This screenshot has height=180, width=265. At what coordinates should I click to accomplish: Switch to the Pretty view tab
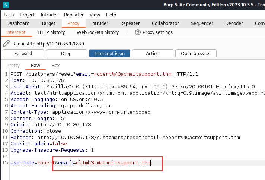click(13, 66)
